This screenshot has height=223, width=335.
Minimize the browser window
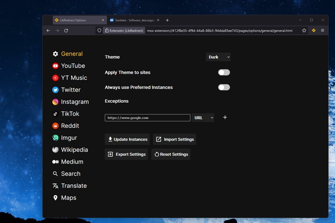[300, 20]
